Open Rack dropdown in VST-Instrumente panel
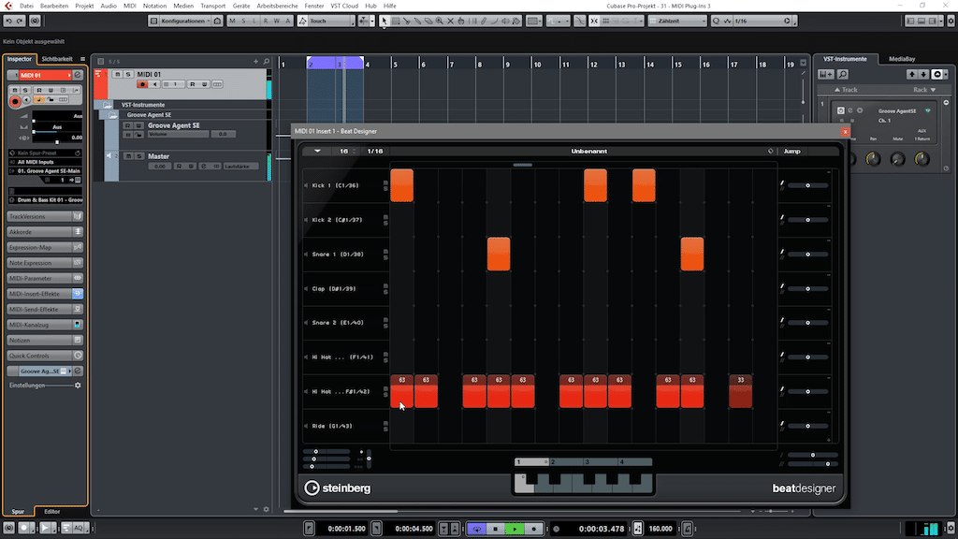Viewport: 958px width, 539px height. pyautogui.click(x=924, y=90)
